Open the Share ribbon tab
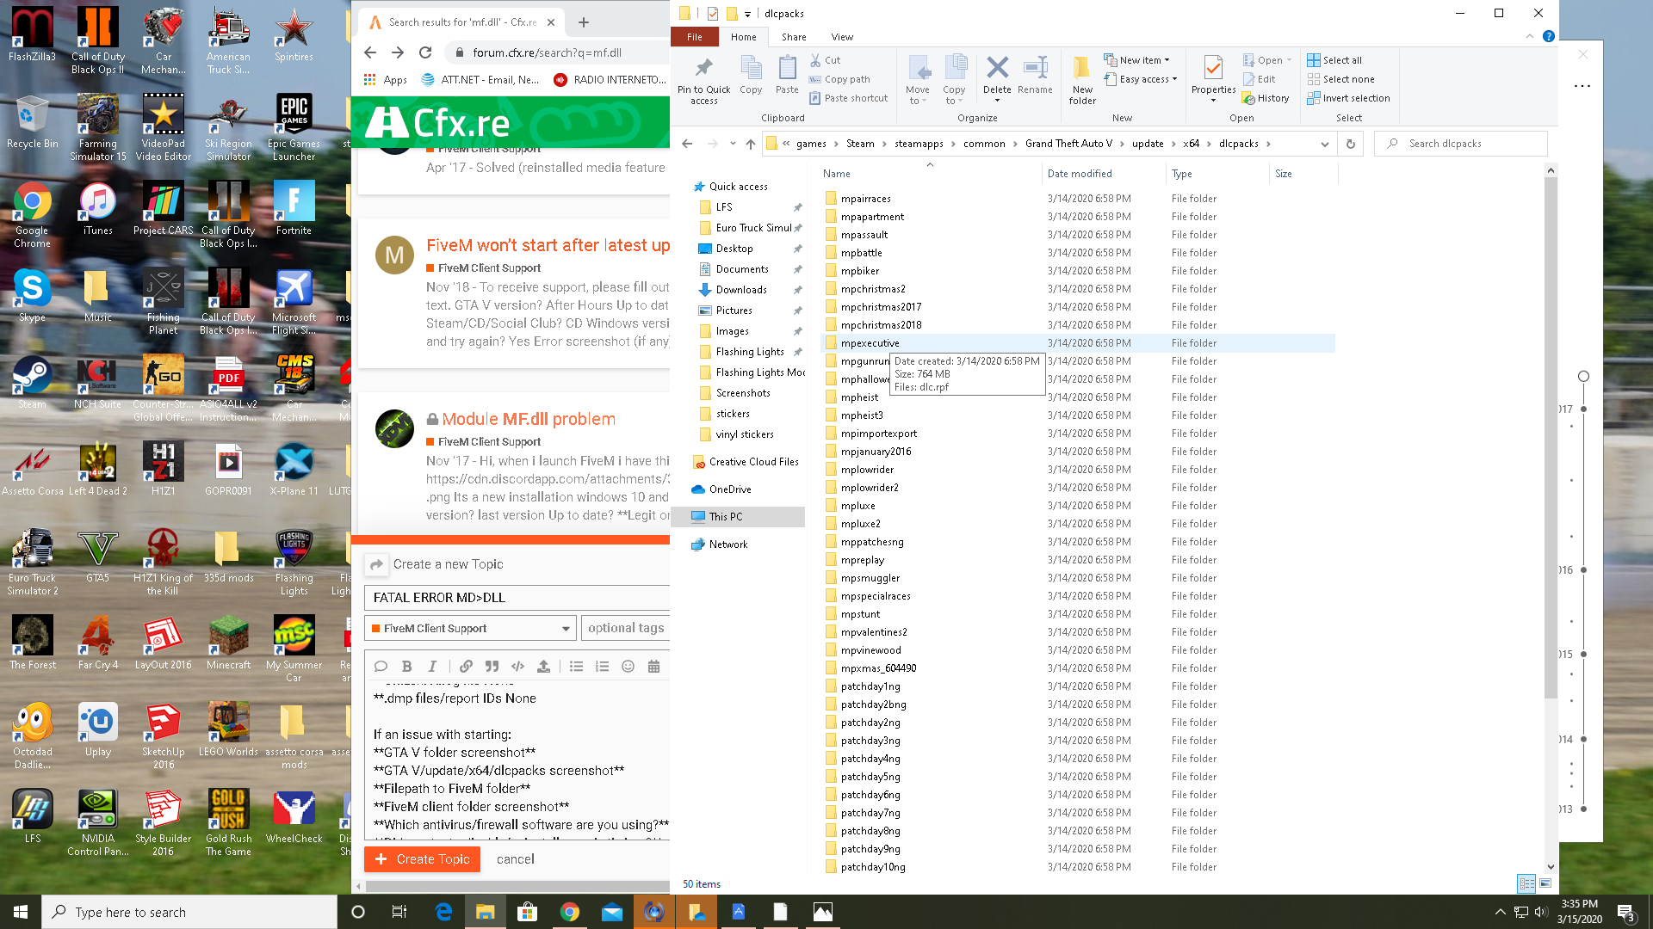This screenshot has height=929, width=1653. pos(793,37)
